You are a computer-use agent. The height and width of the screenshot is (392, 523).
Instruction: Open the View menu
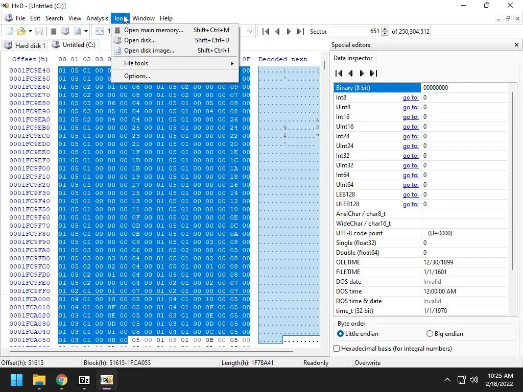[75, 18]
